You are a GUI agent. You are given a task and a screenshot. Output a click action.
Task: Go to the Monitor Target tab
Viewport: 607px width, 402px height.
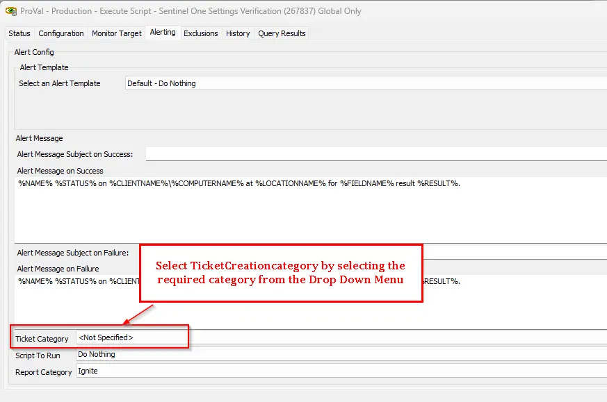[x=117, y=33]
